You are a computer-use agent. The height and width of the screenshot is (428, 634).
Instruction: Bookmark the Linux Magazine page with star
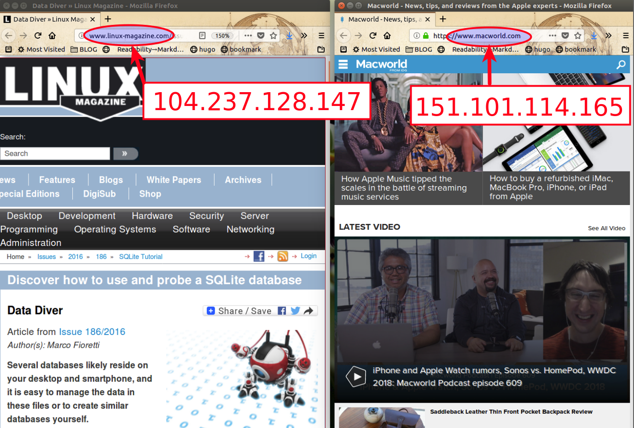pyautogui.click(x=273, y=35)
